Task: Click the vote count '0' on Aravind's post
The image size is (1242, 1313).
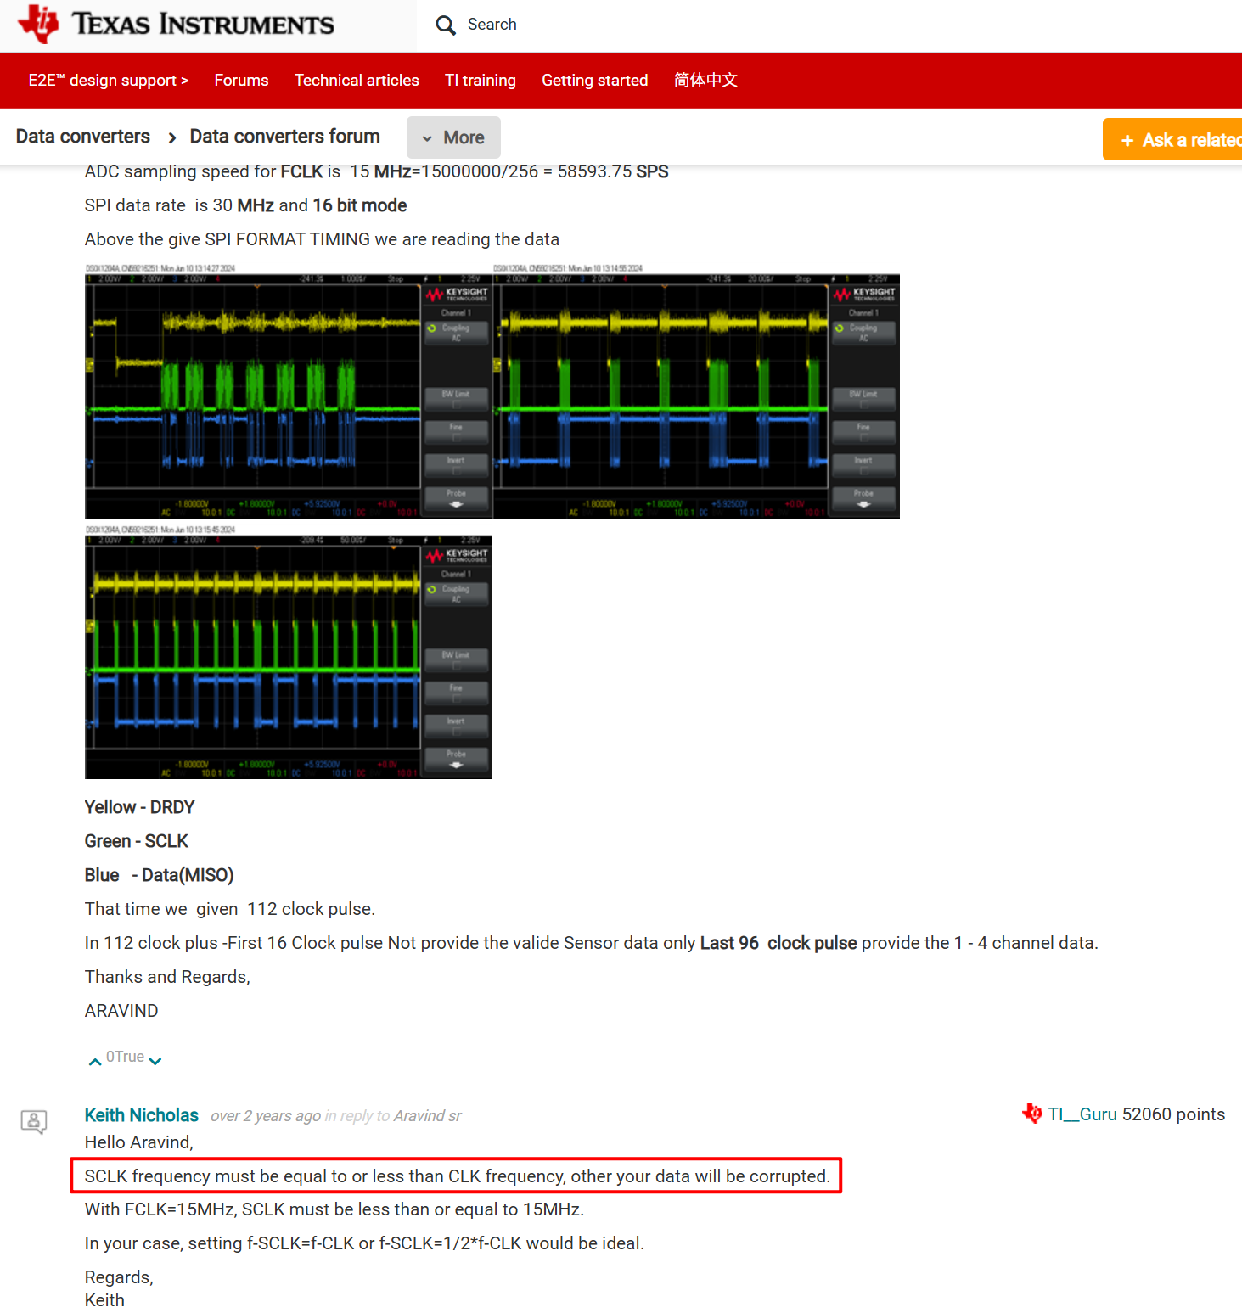Action: (x=110, y=1057)
